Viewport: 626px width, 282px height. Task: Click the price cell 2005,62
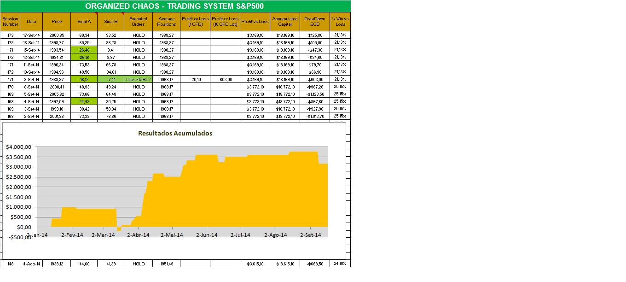click(57, 94)
